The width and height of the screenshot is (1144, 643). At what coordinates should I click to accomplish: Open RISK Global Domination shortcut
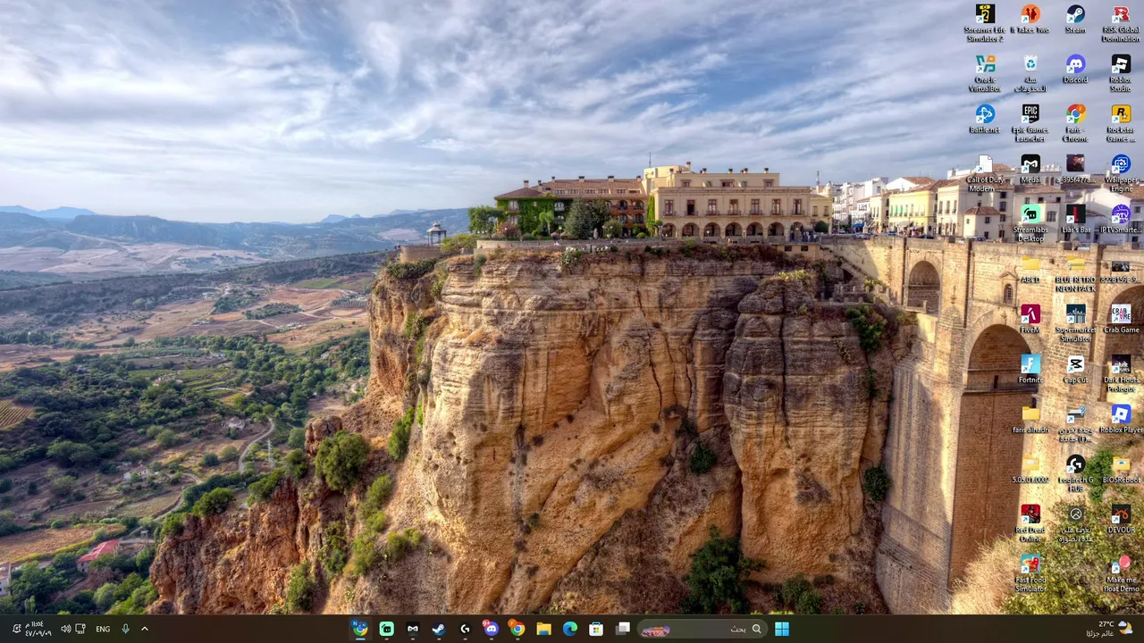pos(1121,22)
